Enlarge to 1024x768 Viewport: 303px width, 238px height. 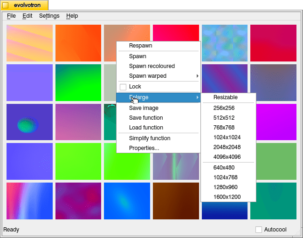click(x=228, y=177)
